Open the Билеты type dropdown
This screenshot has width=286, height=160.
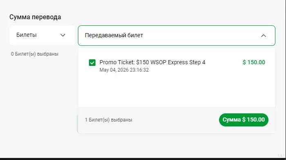pyautogui.click(x=42, y=35)
